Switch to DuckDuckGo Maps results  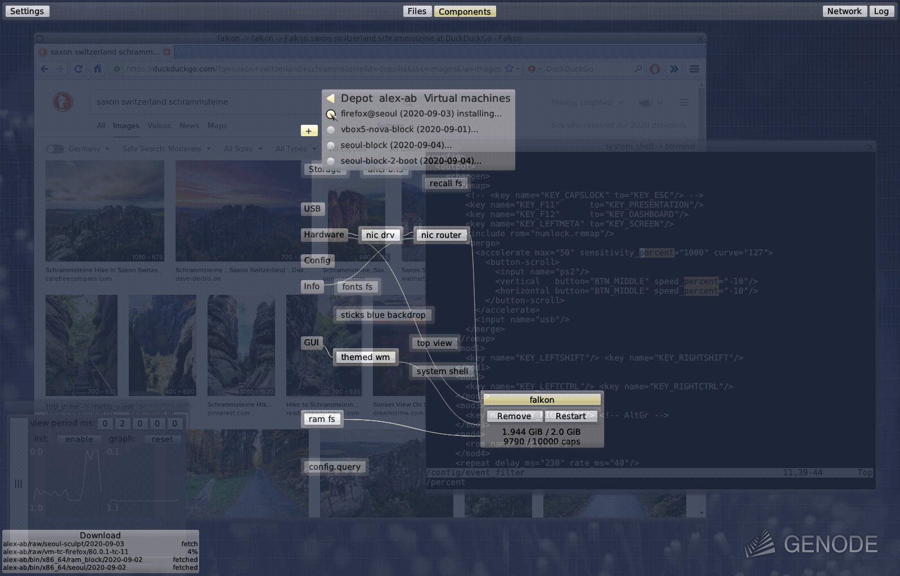pos(217,125)
